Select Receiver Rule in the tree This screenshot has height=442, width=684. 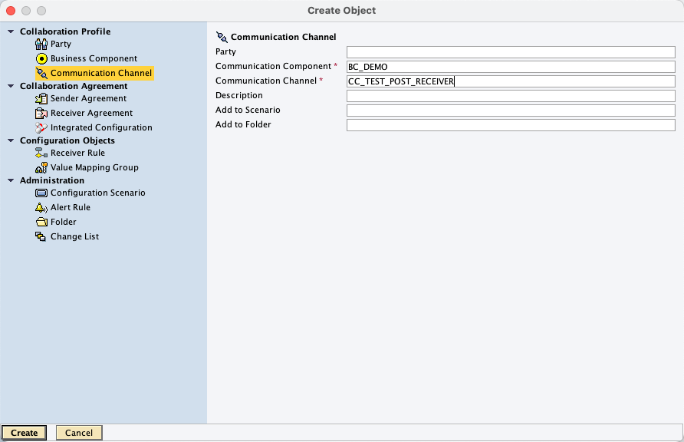tap(77, 153)
